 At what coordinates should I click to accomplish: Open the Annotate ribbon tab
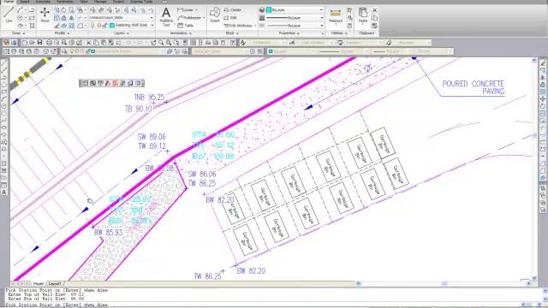[43, 2]
